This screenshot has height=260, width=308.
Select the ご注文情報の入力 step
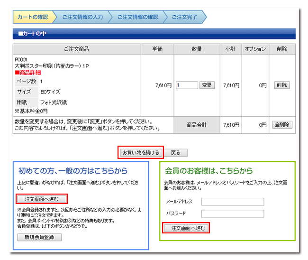click(x=82, y=17)
